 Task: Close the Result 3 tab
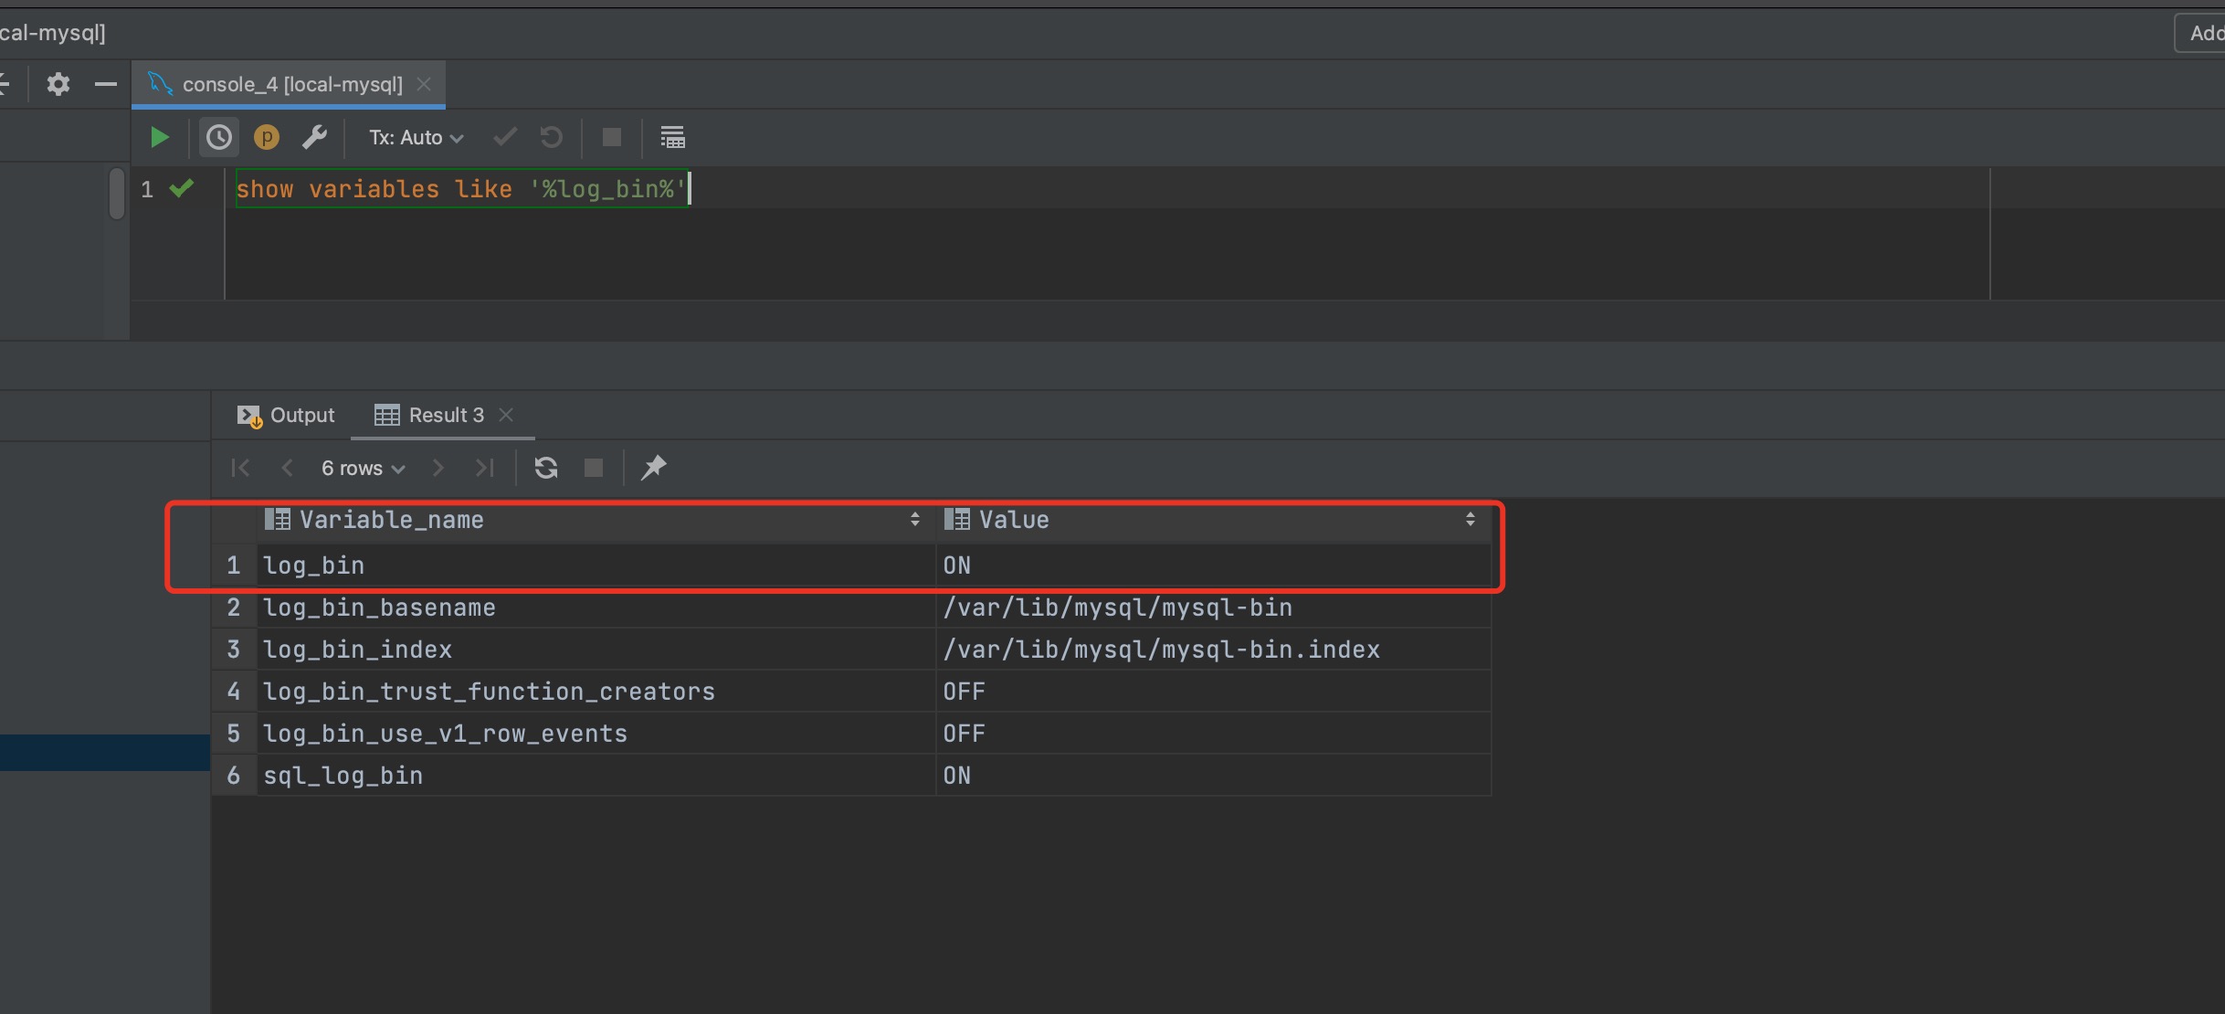click(x=506, y=415)
